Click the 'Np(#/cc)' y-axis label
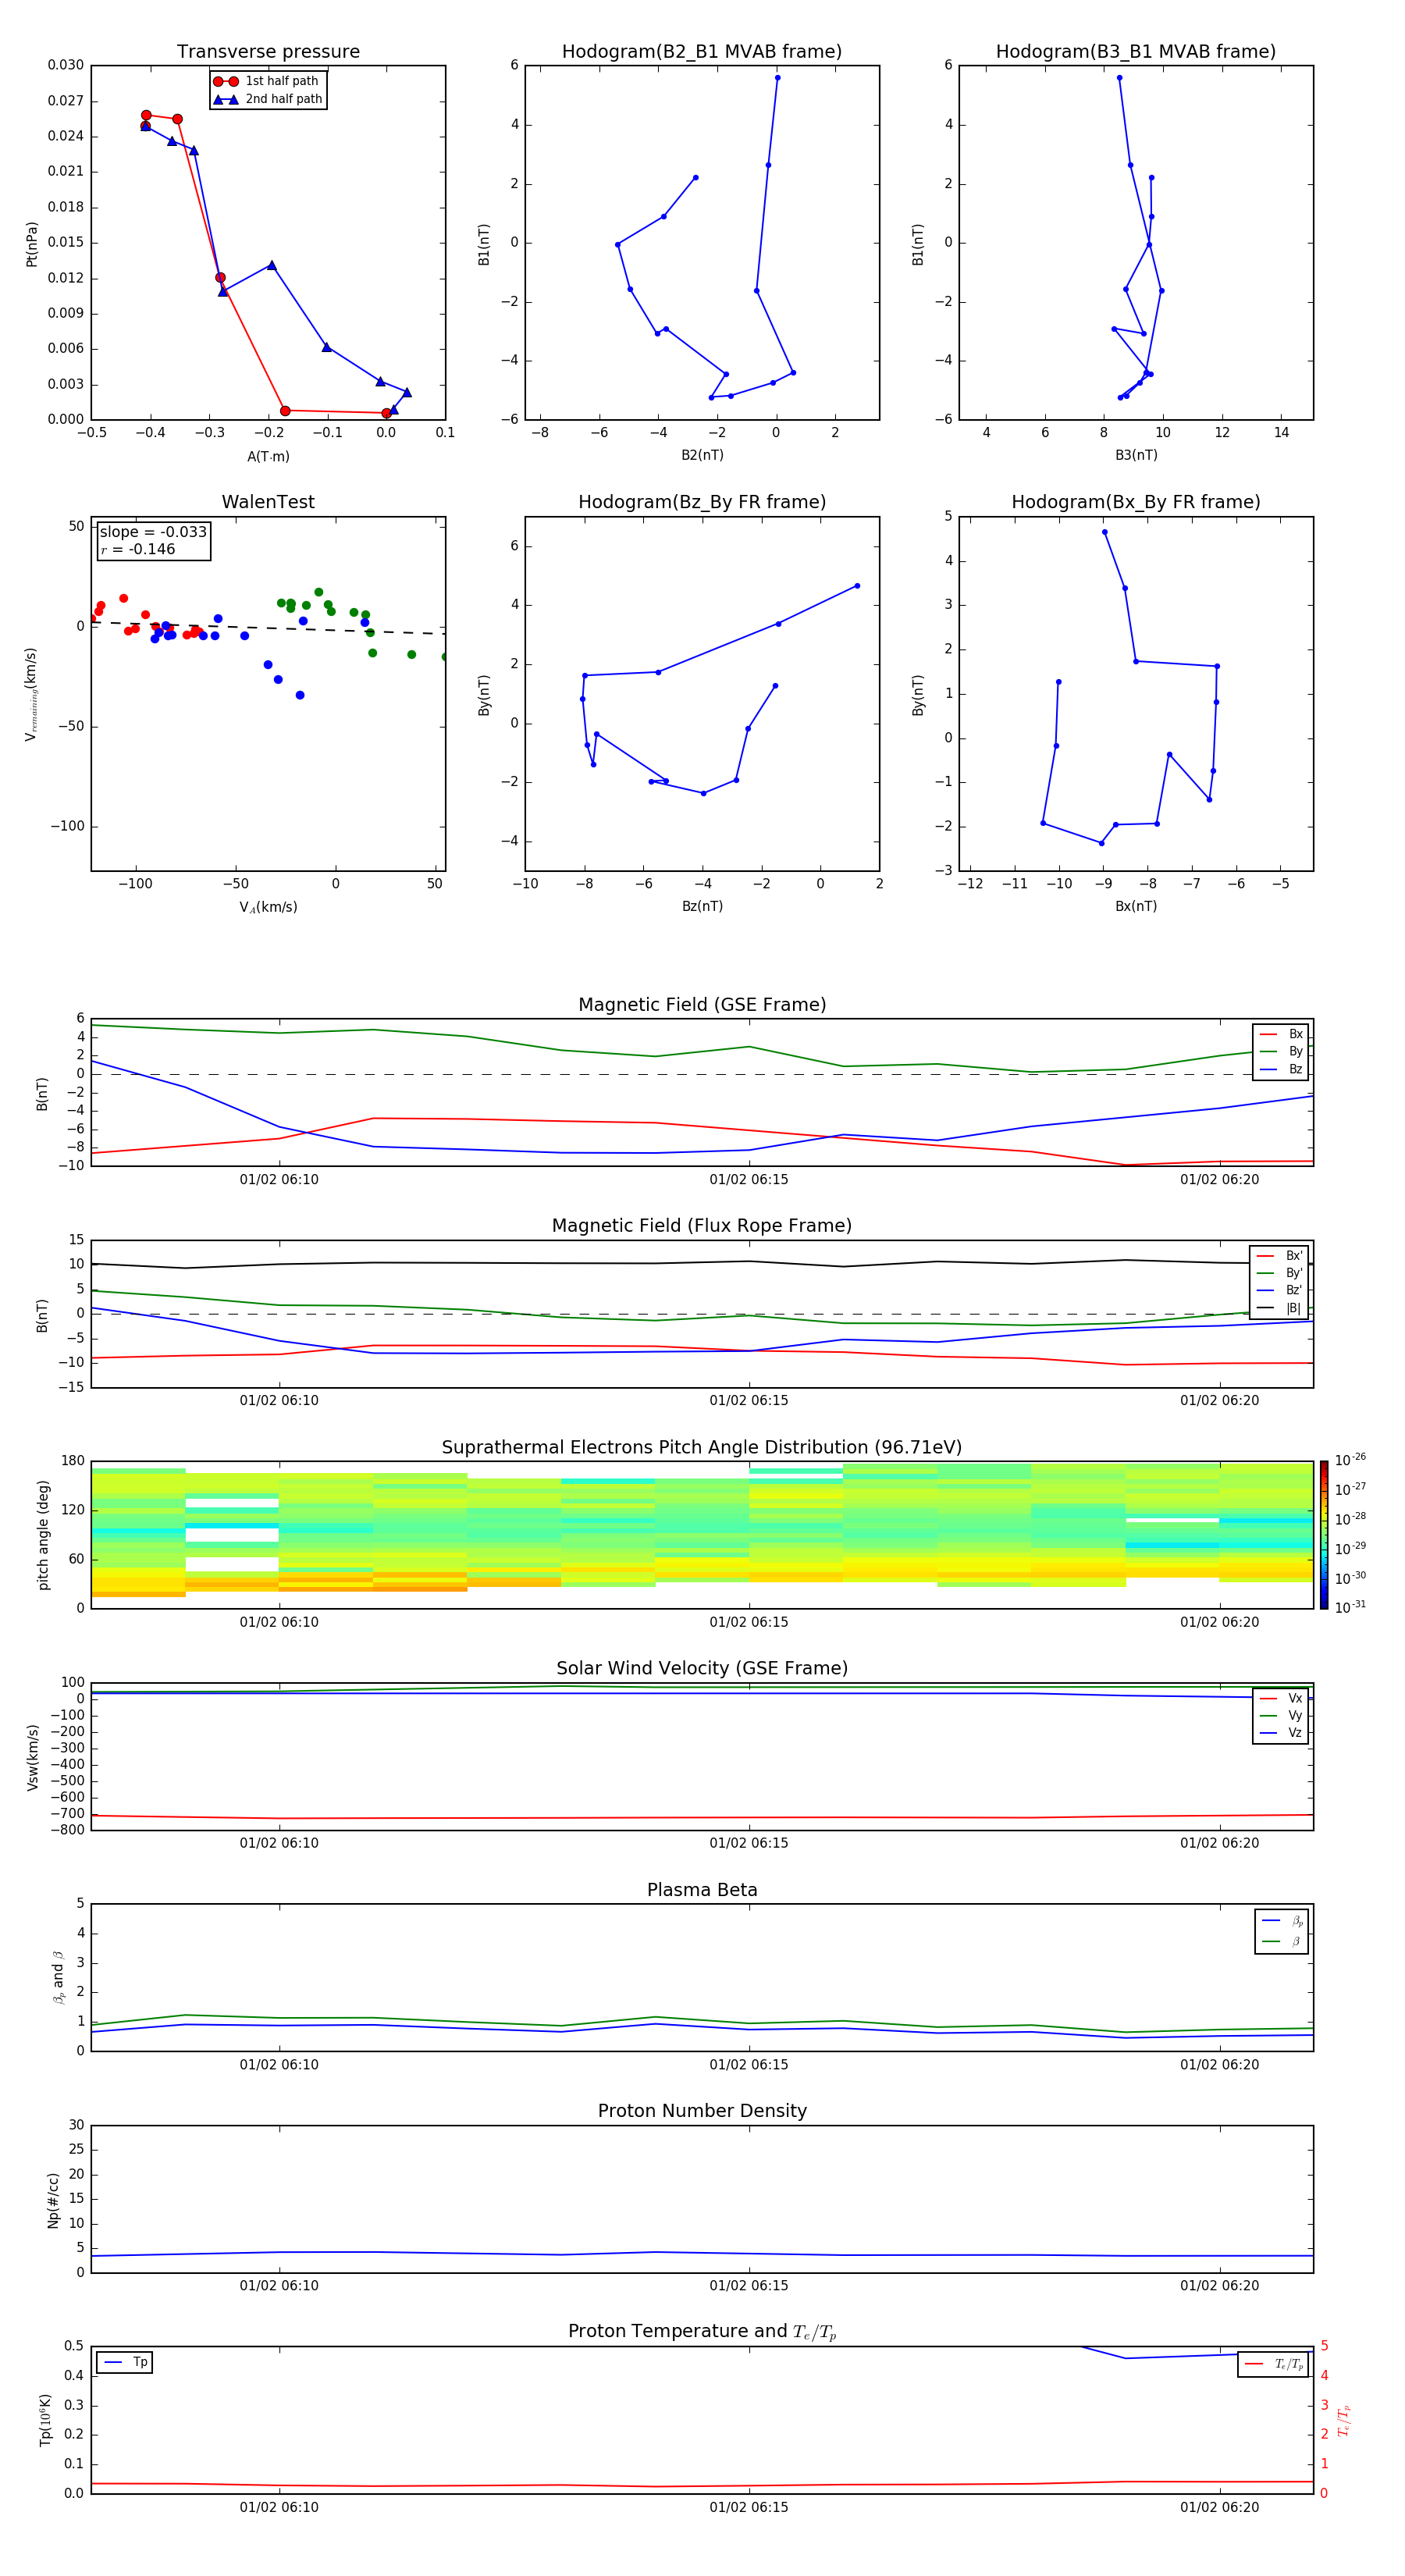This screenshot has width=1405, height=2576. pyautogui.click(x=53, y=2200)
